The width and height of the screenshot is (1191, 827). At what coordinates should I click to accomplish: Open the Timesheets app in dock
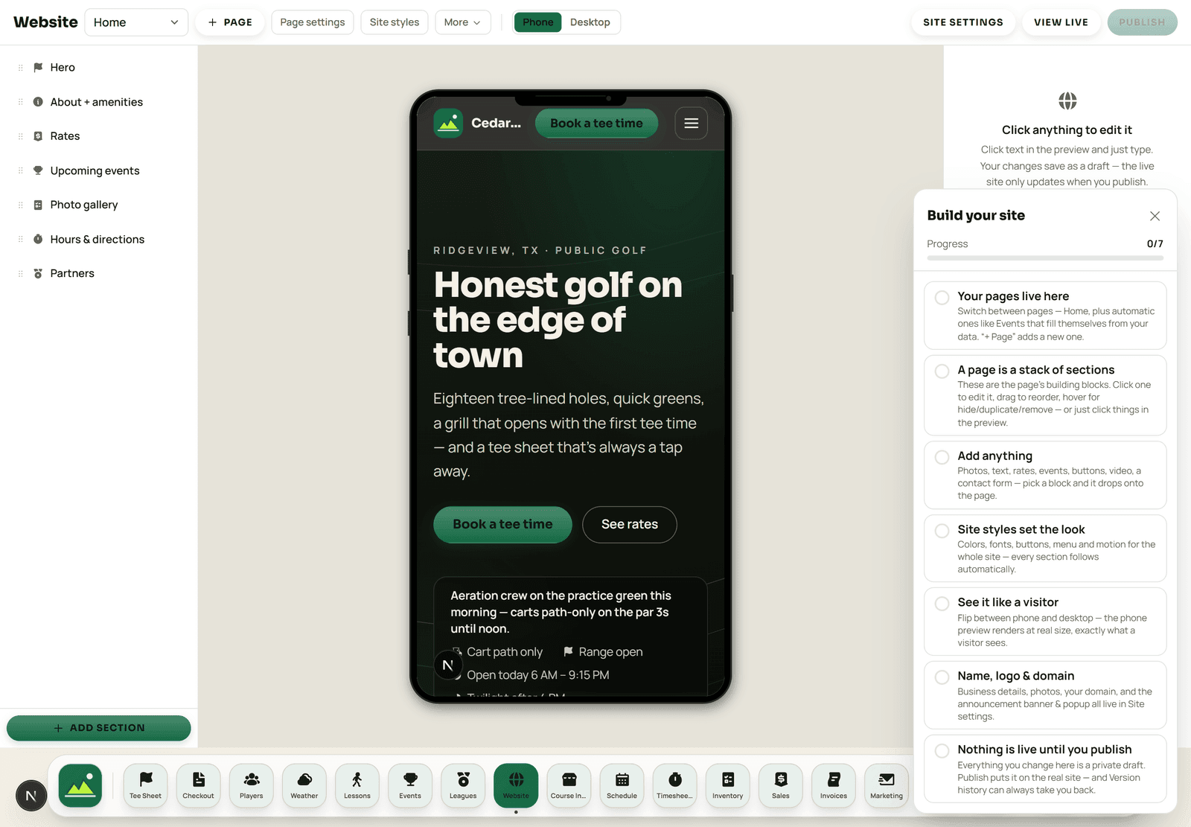(x=674, y=785)
